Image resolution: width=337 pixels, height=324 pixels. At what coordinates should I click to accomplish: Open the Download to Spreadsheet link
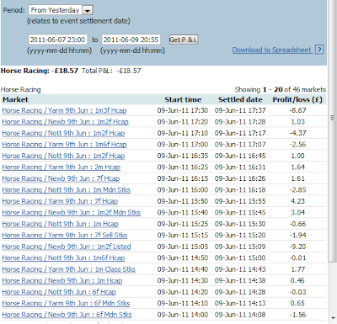click(x=271, y=50)
